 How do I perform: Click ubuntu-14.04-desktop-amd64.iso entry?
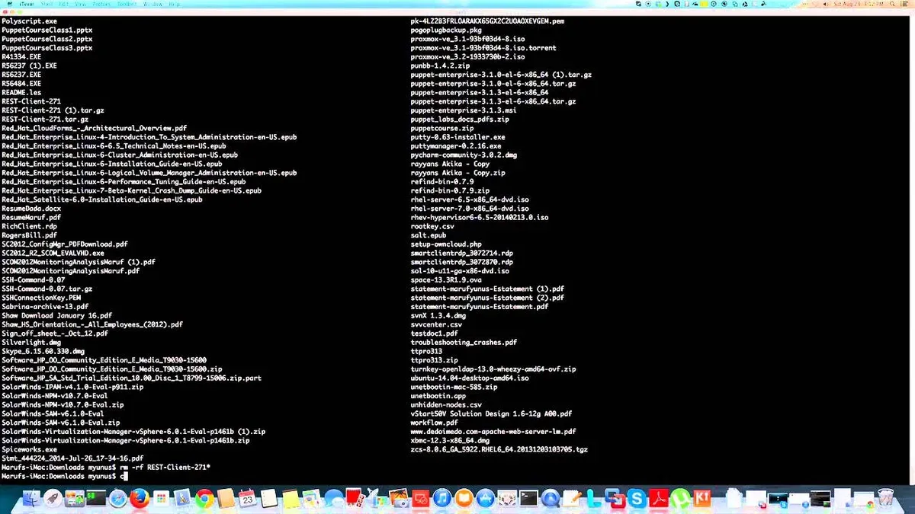[470, 378]
